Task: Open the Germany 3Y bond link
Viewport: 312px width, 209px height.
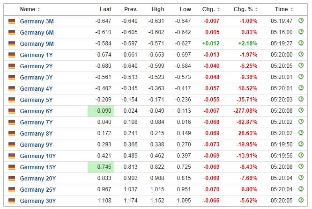Action: pos(36,77)
